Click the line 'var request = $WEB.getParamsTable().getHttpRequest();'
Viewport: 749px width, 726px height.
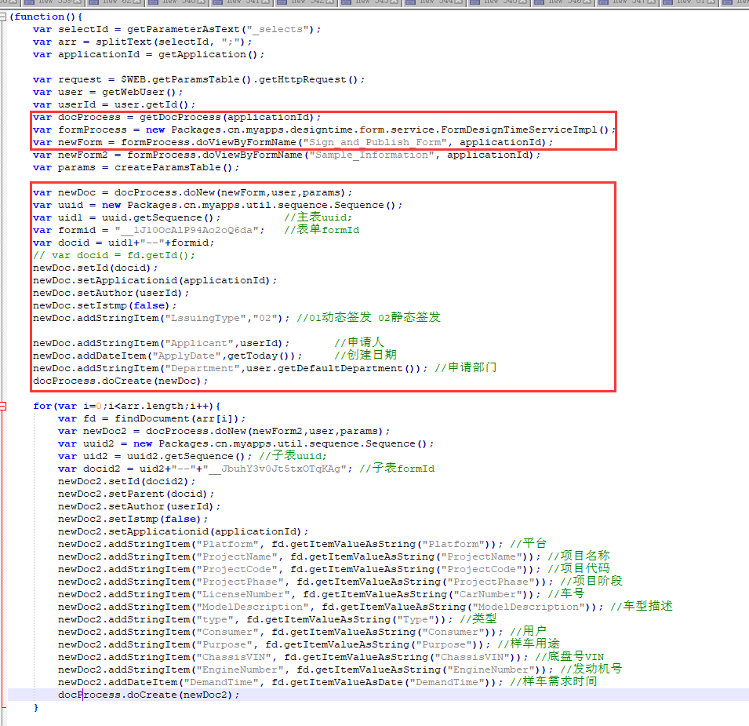tap(198, 80)
